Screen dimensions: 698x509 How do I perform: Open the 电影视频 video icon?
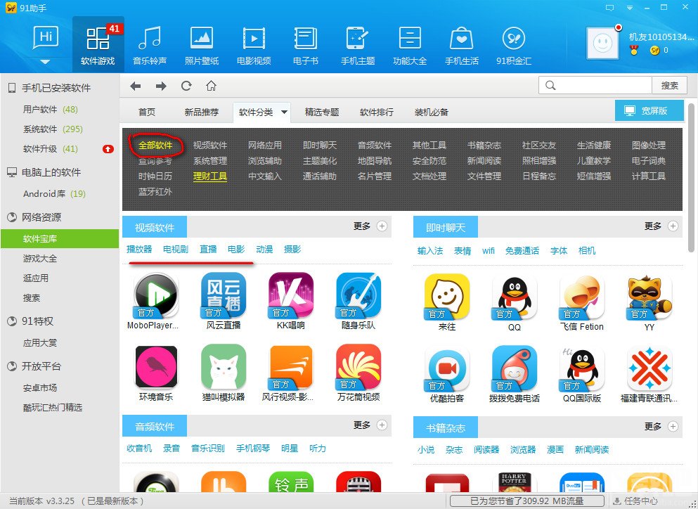point(254,38)
